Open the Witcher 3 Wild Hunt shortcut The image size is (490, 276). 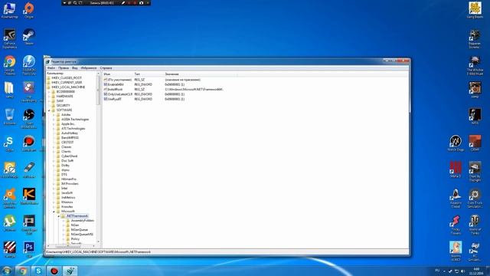[x=475, y=65]
